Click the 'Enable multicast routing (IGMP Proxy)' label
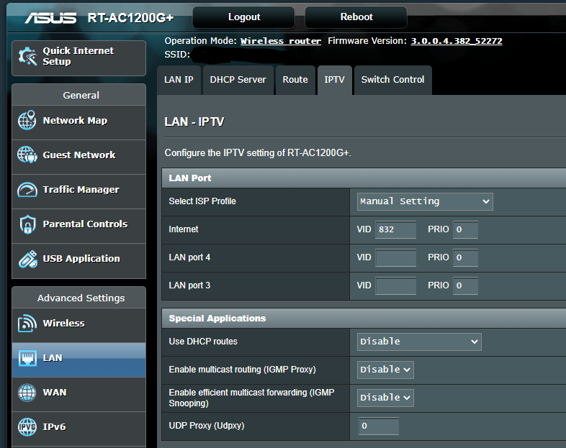This screenshot has width=566, height=448. click(242, 370)
